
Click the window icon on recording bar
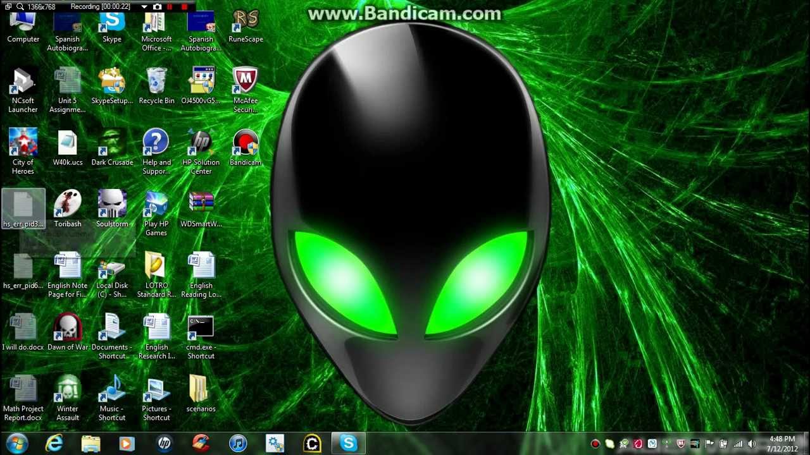pos(8,7)
